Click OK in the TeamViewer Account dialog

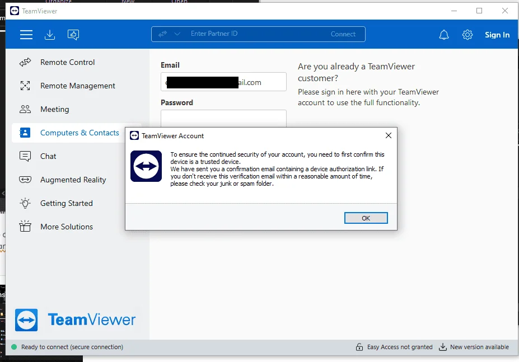click(x=366, y=218)
